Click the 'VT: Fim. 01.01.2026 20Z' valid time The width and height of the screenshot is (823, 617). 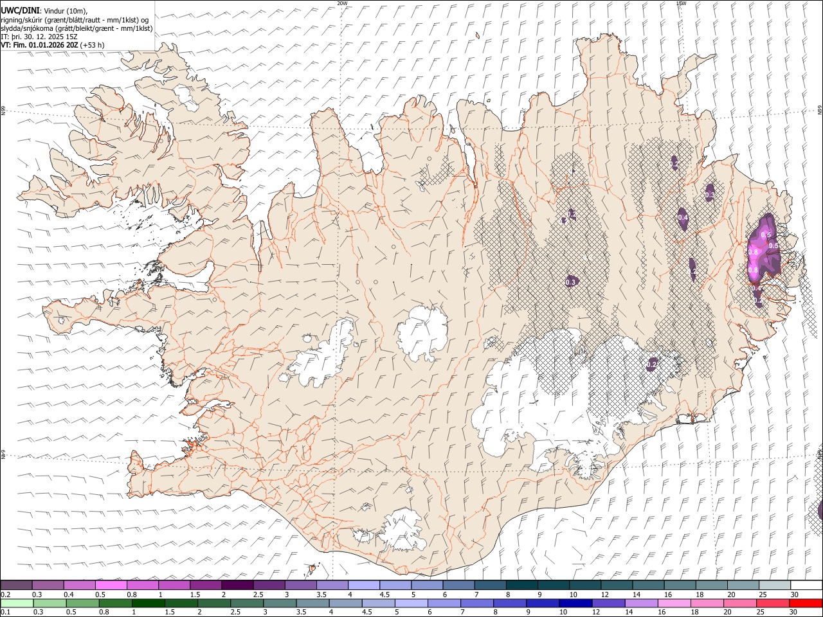click(40, 45)
